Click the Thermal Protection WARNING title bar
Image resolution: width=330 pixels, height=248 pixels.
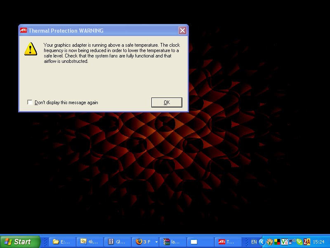[x=103, y=31]
